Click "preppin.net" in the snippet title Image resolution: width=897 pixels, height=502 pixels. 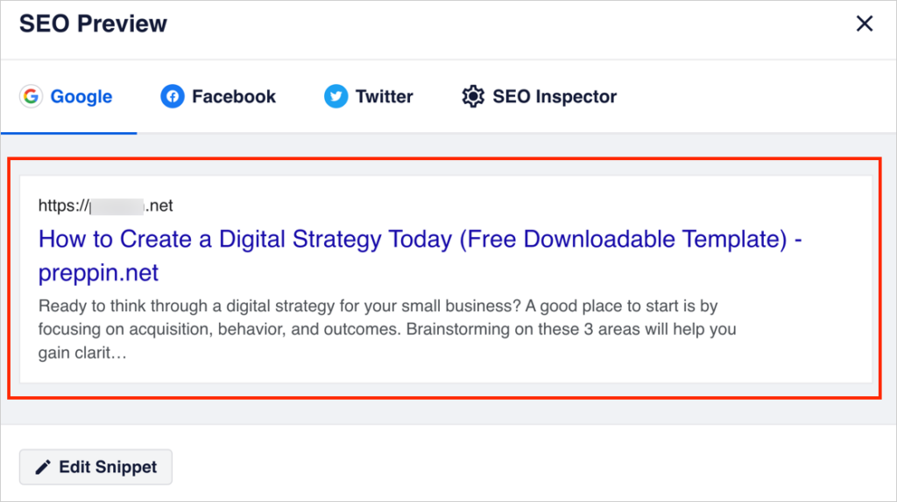coord(98,273)
